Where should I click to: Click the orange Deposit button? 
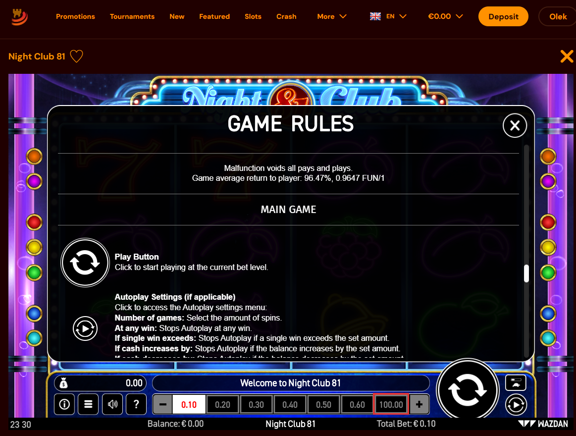[503, 16]
